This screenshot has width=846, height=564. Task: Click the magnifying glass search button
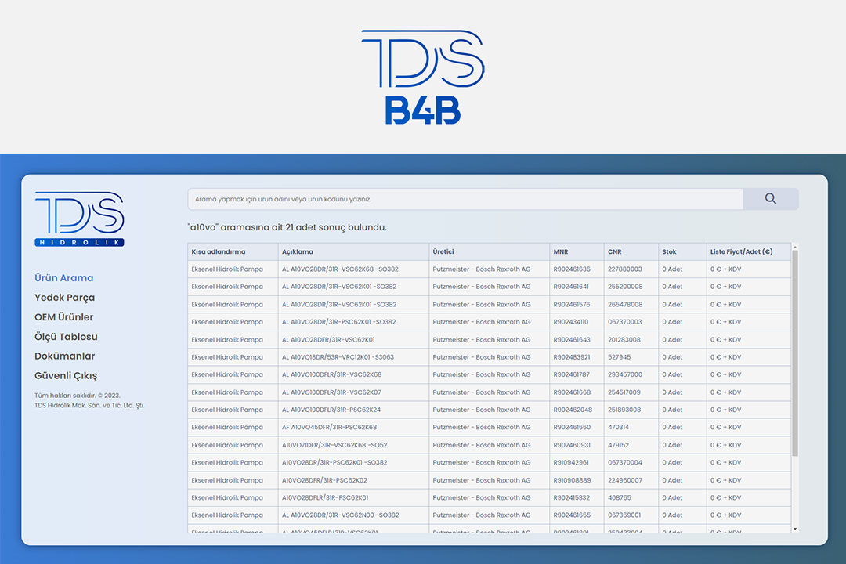pyautogui.click(x=770, y=199)
